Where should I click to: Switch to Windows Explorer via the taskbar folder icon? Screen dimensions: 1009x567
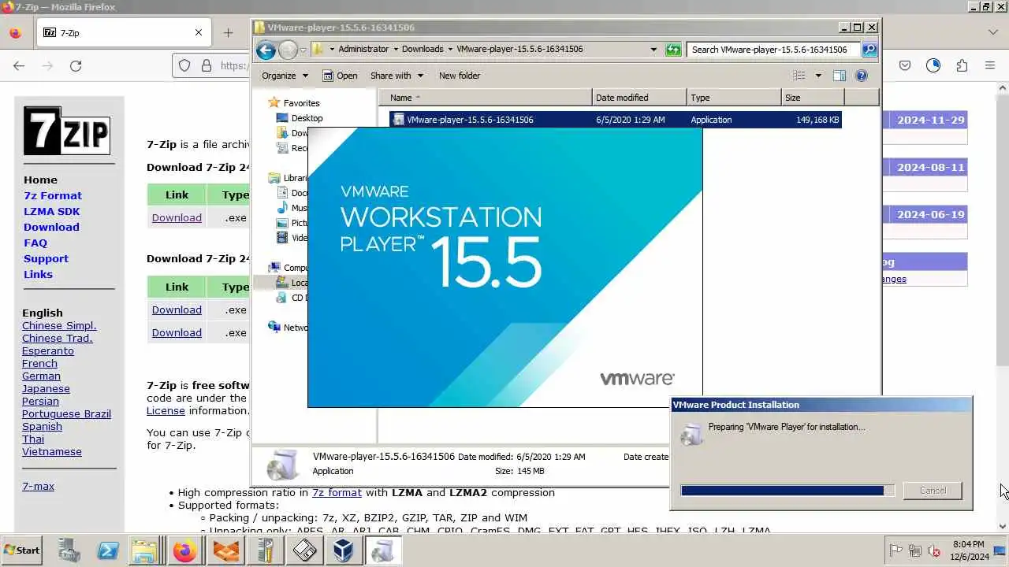coord(145,550)
